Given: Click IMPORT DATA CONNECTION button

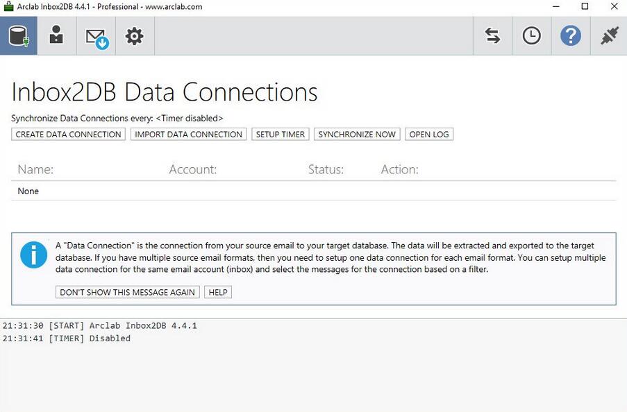Looking at the screenshot, I should [x=188, y=135].
